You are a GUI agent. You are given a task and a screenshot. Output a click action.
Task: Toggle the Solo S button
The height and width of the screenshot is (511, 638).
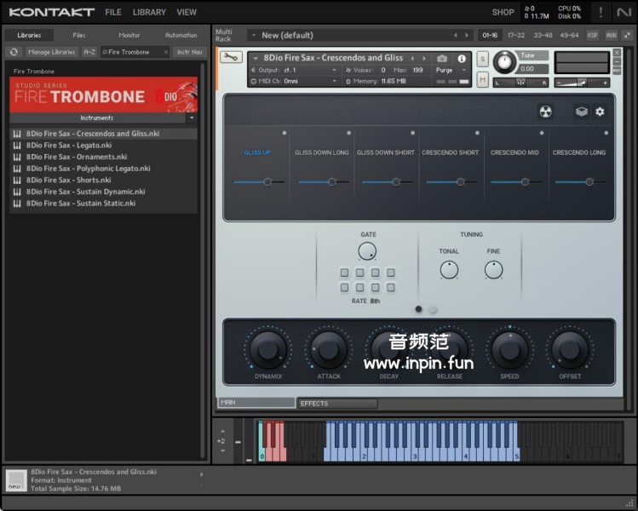483,59
